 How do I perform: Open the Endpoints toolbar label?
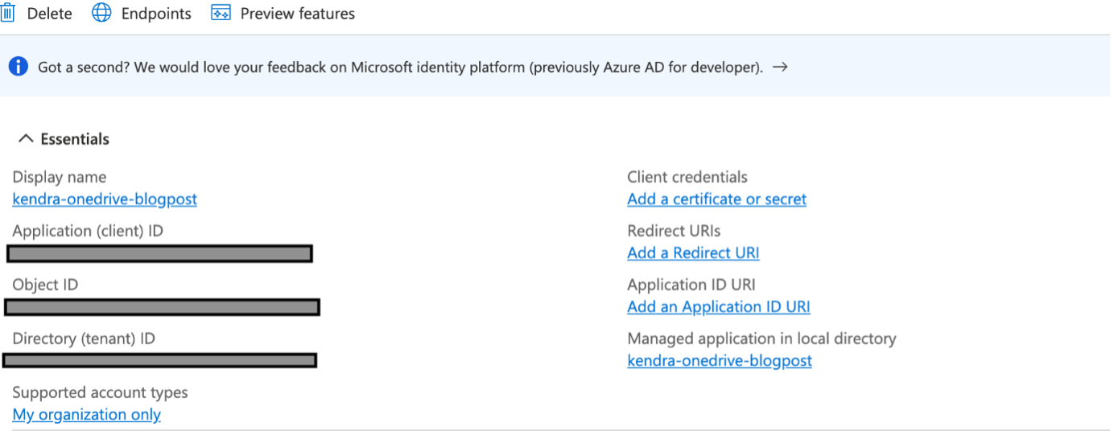156,14
